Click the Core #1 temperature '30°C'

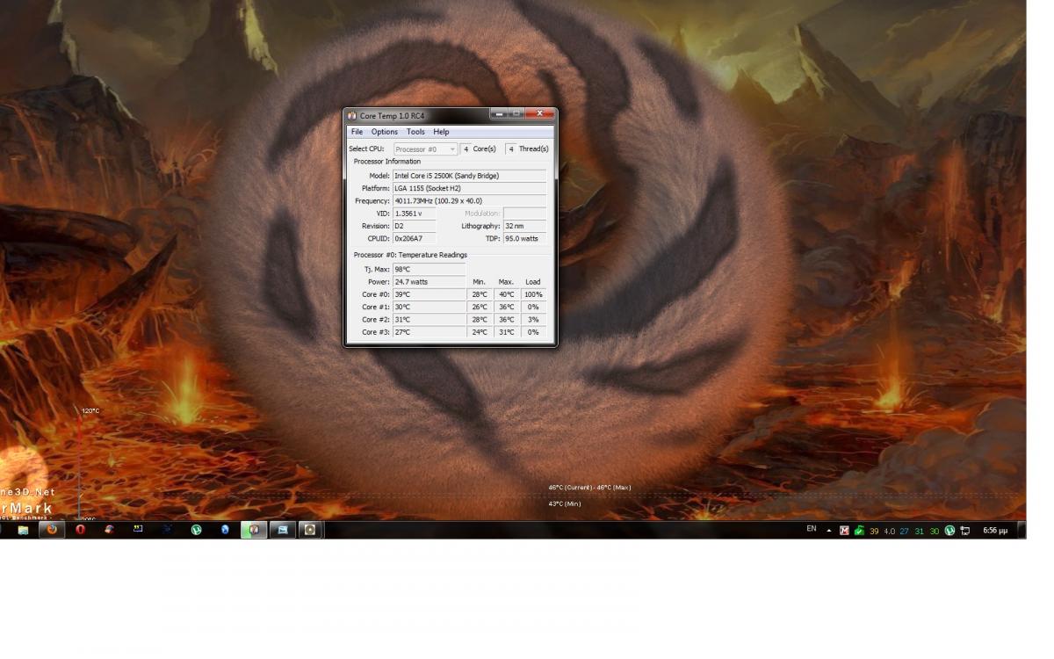tap(429, 307)
